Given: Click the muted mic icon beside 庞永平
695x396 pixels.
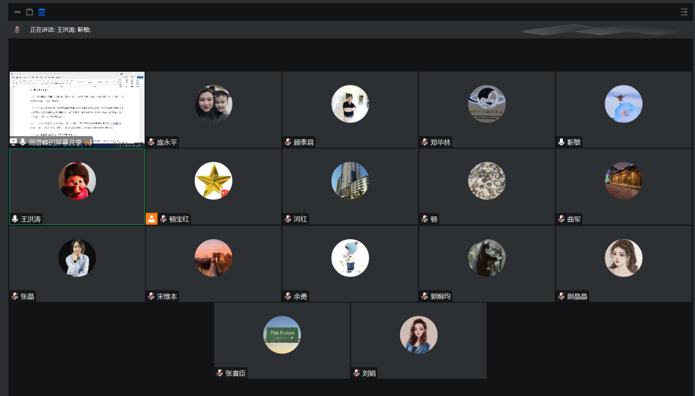Looking at the screenshot, I should (151, 142).
